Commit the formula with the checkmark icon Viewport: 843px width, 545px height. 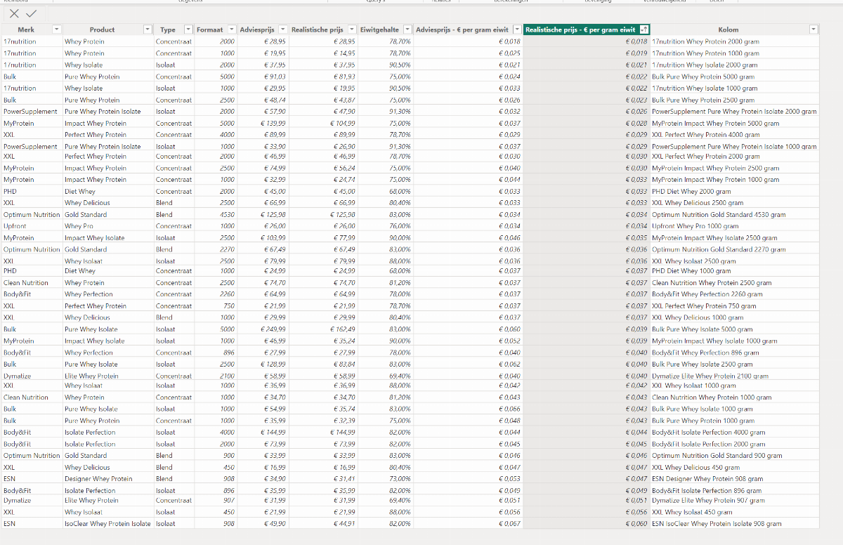tap(31, 13)
